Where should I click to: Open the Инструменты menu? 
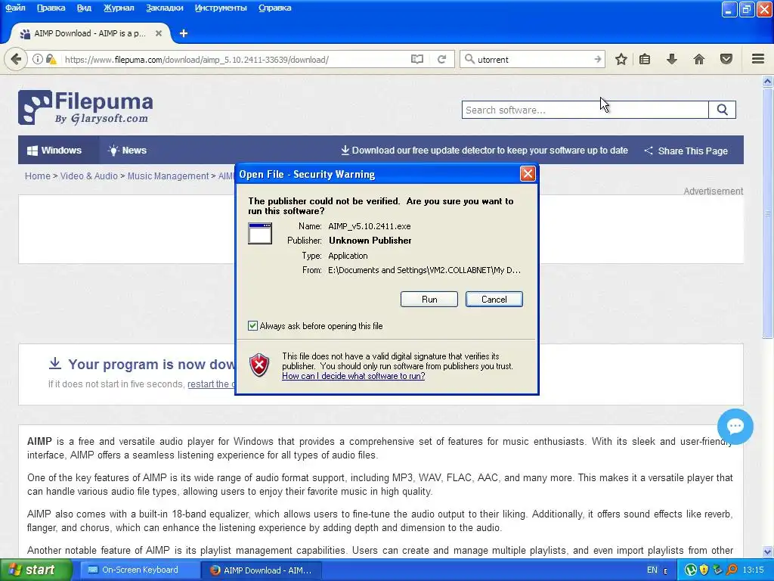tap(221, 8)
